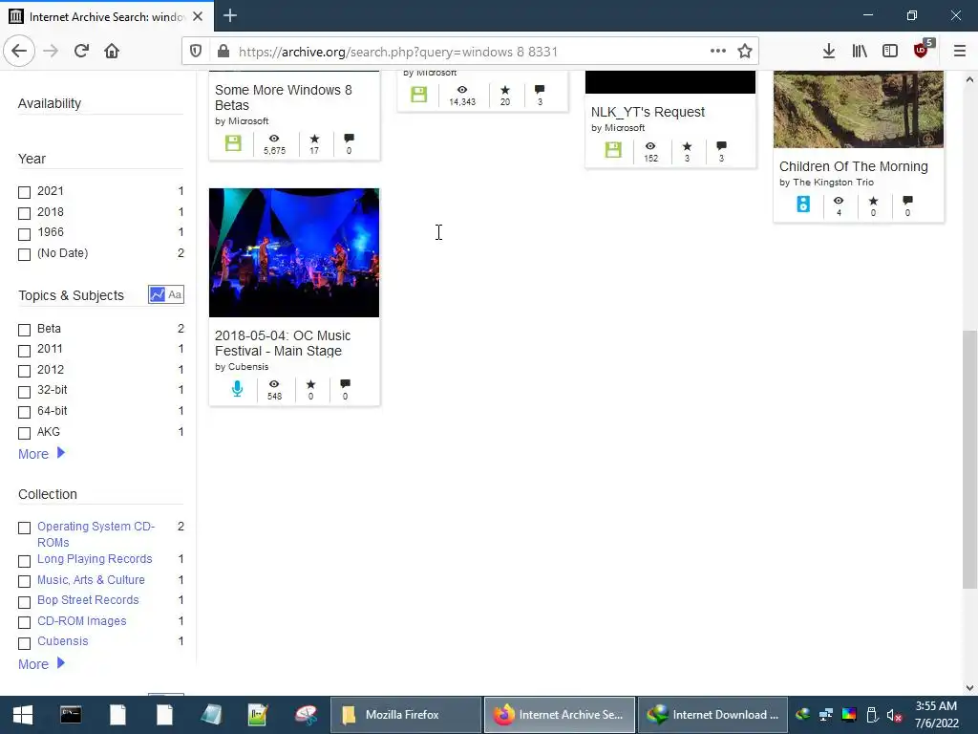The height and width of the screenshot is (734, 978).
Task: Click software floppy icon on NLK_YT's Request
Action: coord(613,150)
